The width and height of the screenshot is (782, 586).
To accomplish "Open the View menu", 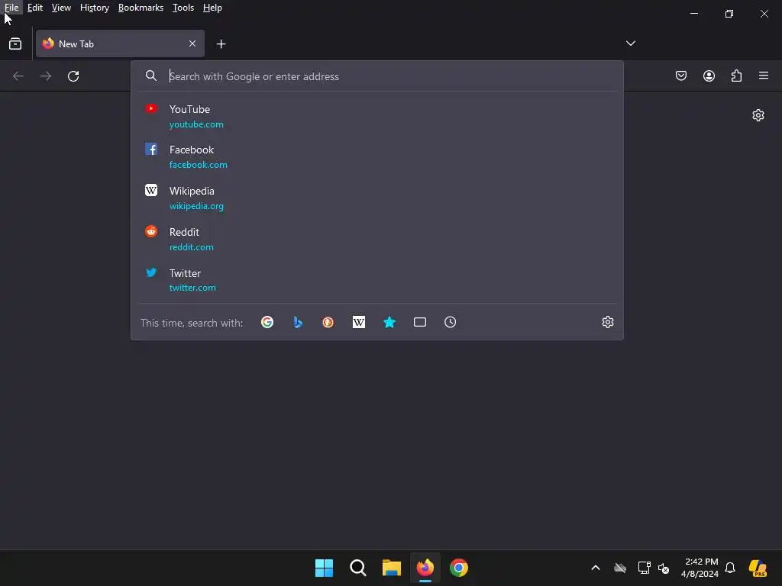I will pyautogui.click(x=61, y=8).
